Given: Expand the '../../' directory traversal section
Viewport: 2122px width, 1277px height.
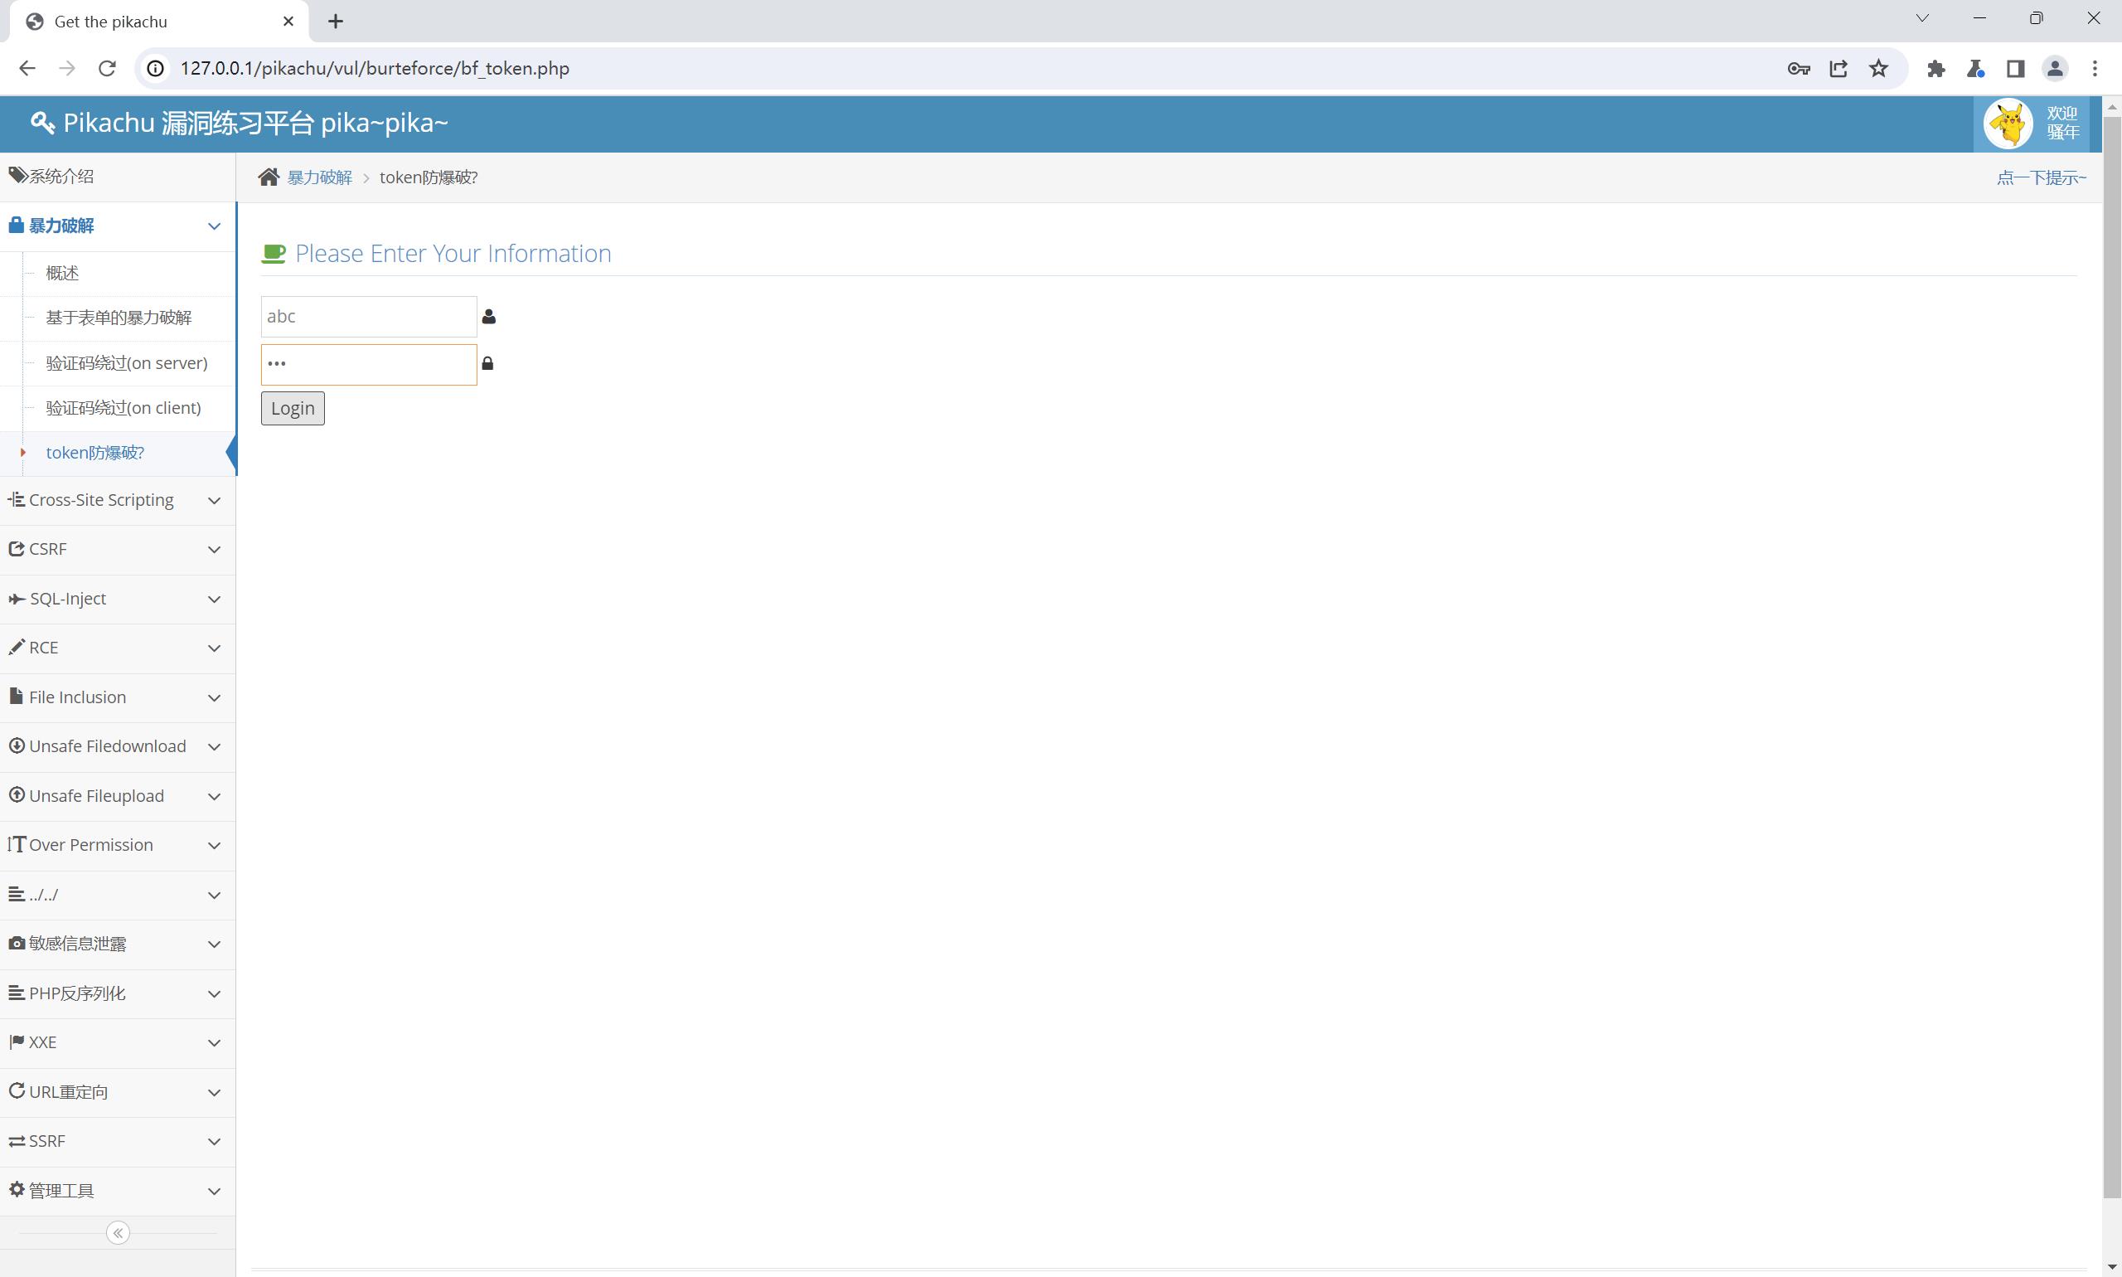Looking at the screenshot, I should [118, 896].
